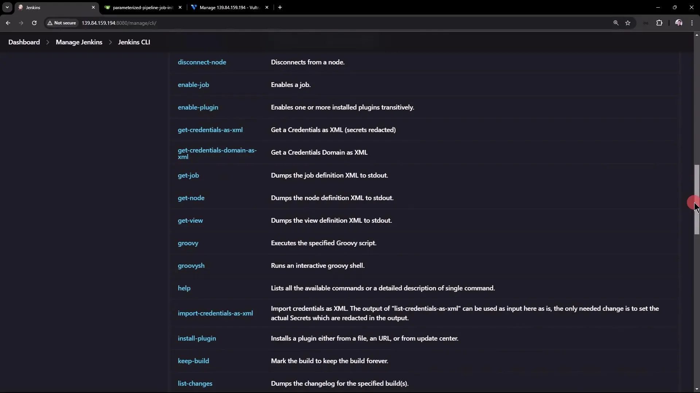Bookmark this page with the star icon
This screenshot has width=700, height=393.
tap(628, 23)
